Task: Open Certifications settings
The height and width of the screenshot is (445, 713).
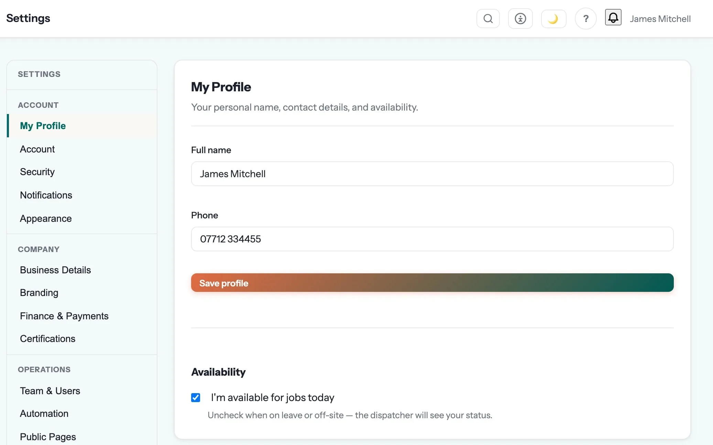Action: [x=82, y=339]
